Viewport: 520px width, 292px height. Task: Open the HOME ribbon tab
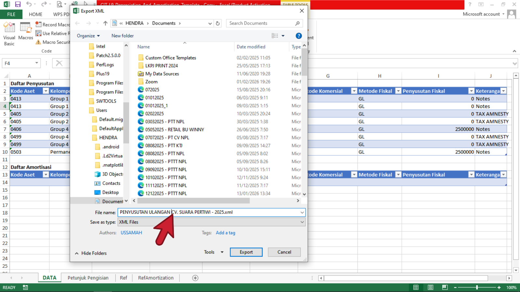pyautogui.click(x=35, y=14)
